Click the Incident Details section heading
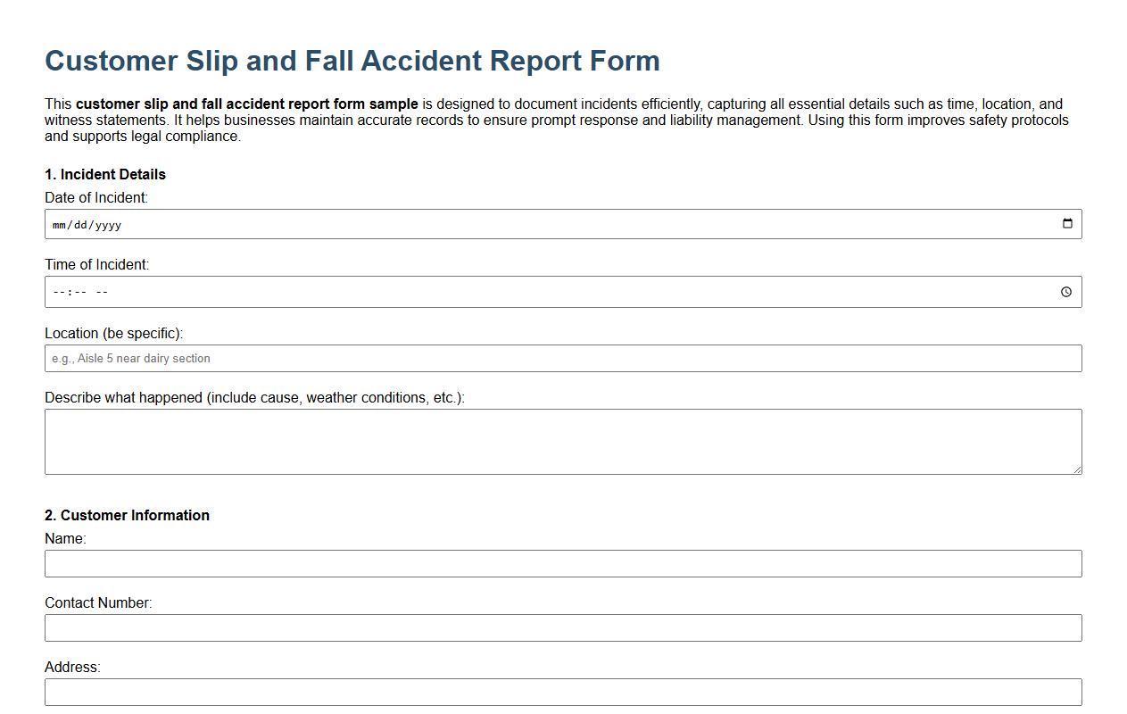 coord(105,174)
